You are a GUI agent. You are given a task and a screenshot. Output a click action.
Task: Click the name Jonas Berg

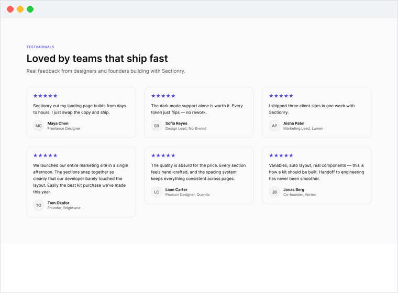coord(294,189)
